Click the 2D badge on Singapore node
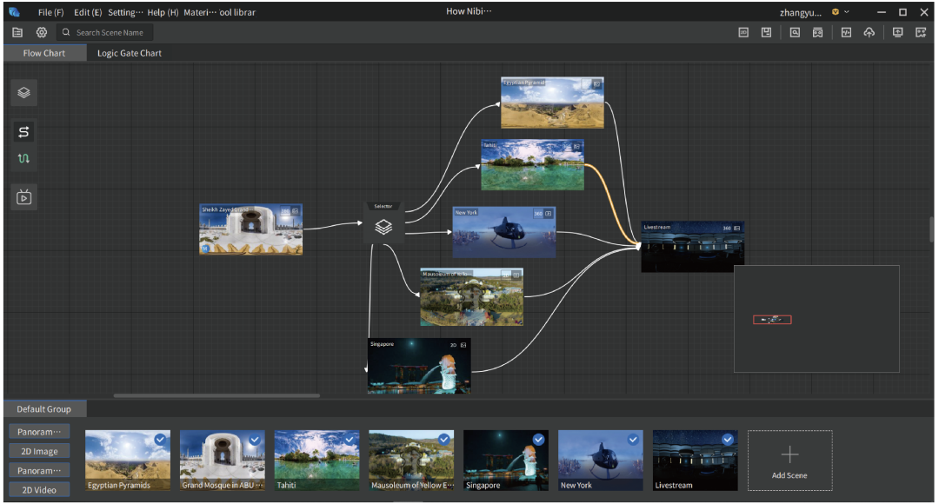This screenshot has width=939, height=504. coord(453,345)
